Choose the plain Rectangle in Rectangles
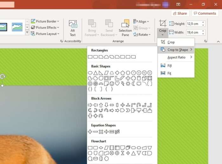Screen dimensions: 222x164 pyautogui.click(x=90, y=57)
